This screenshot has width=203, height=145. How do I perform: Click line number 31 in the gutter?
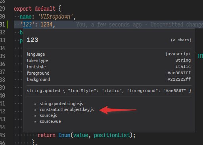(x=2, y=24)
